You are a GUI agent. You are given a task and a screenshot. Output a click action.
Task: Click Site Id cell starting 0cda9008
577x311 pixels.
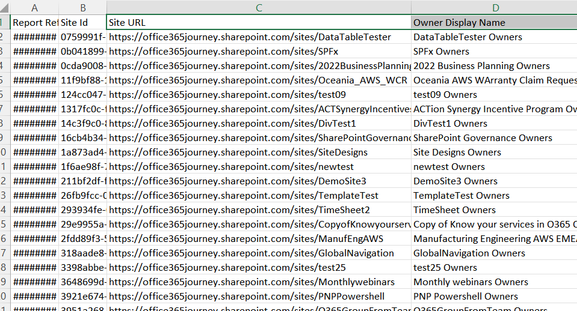pyautogui.click(x=83, y=65)
